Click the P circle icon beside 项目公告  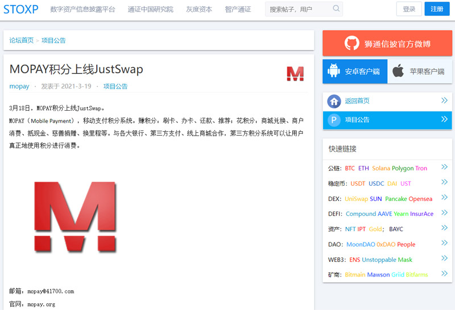pos(334,120)
